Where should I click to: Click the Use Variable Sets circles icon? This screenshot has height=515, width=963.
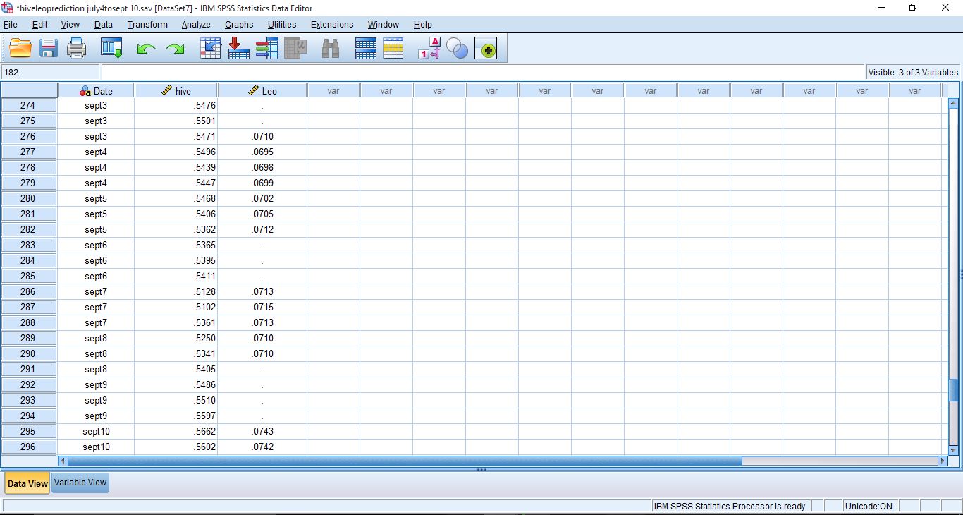tap(458, 49)
